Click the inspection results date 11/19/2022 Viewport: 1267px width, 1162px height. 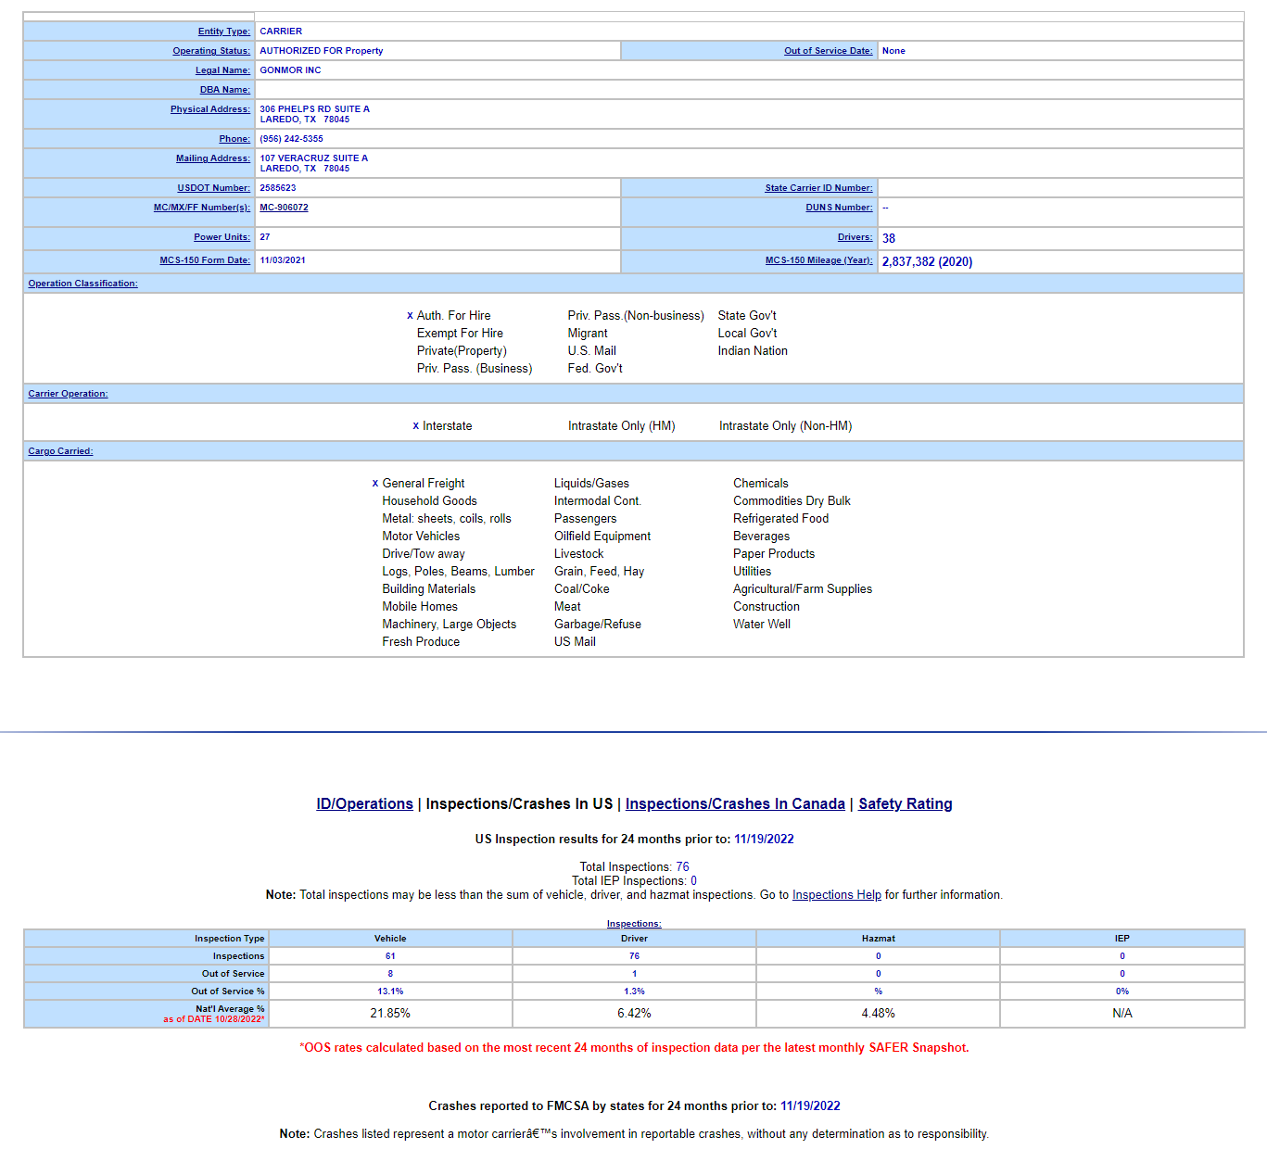tap(764, 840)
